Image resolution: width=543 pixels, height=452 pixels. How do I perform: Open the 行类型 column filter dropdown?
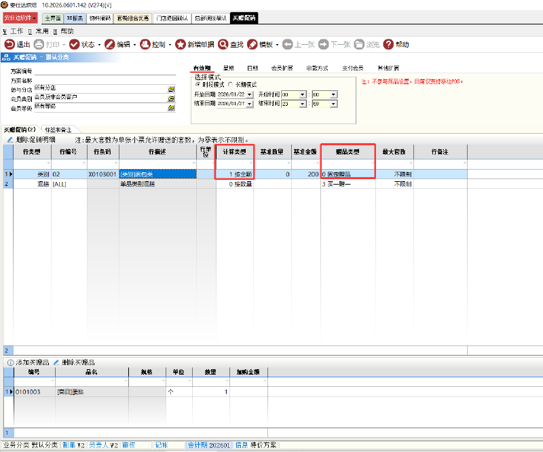pos(48,163)
